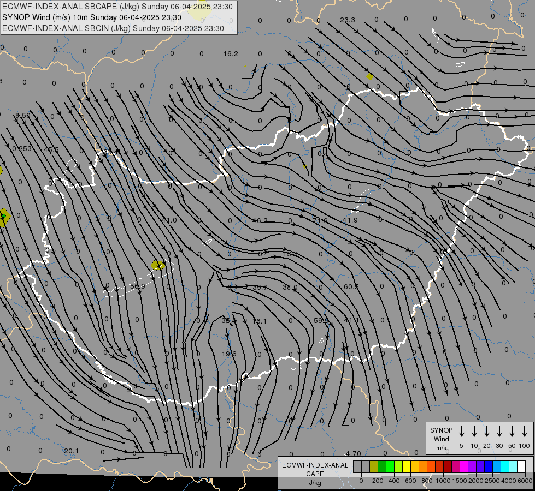This screenshot has width=535, height=491.
Task: Pick the dark red swatch after 1000 J/kg
Action: (x=448, y=466)
